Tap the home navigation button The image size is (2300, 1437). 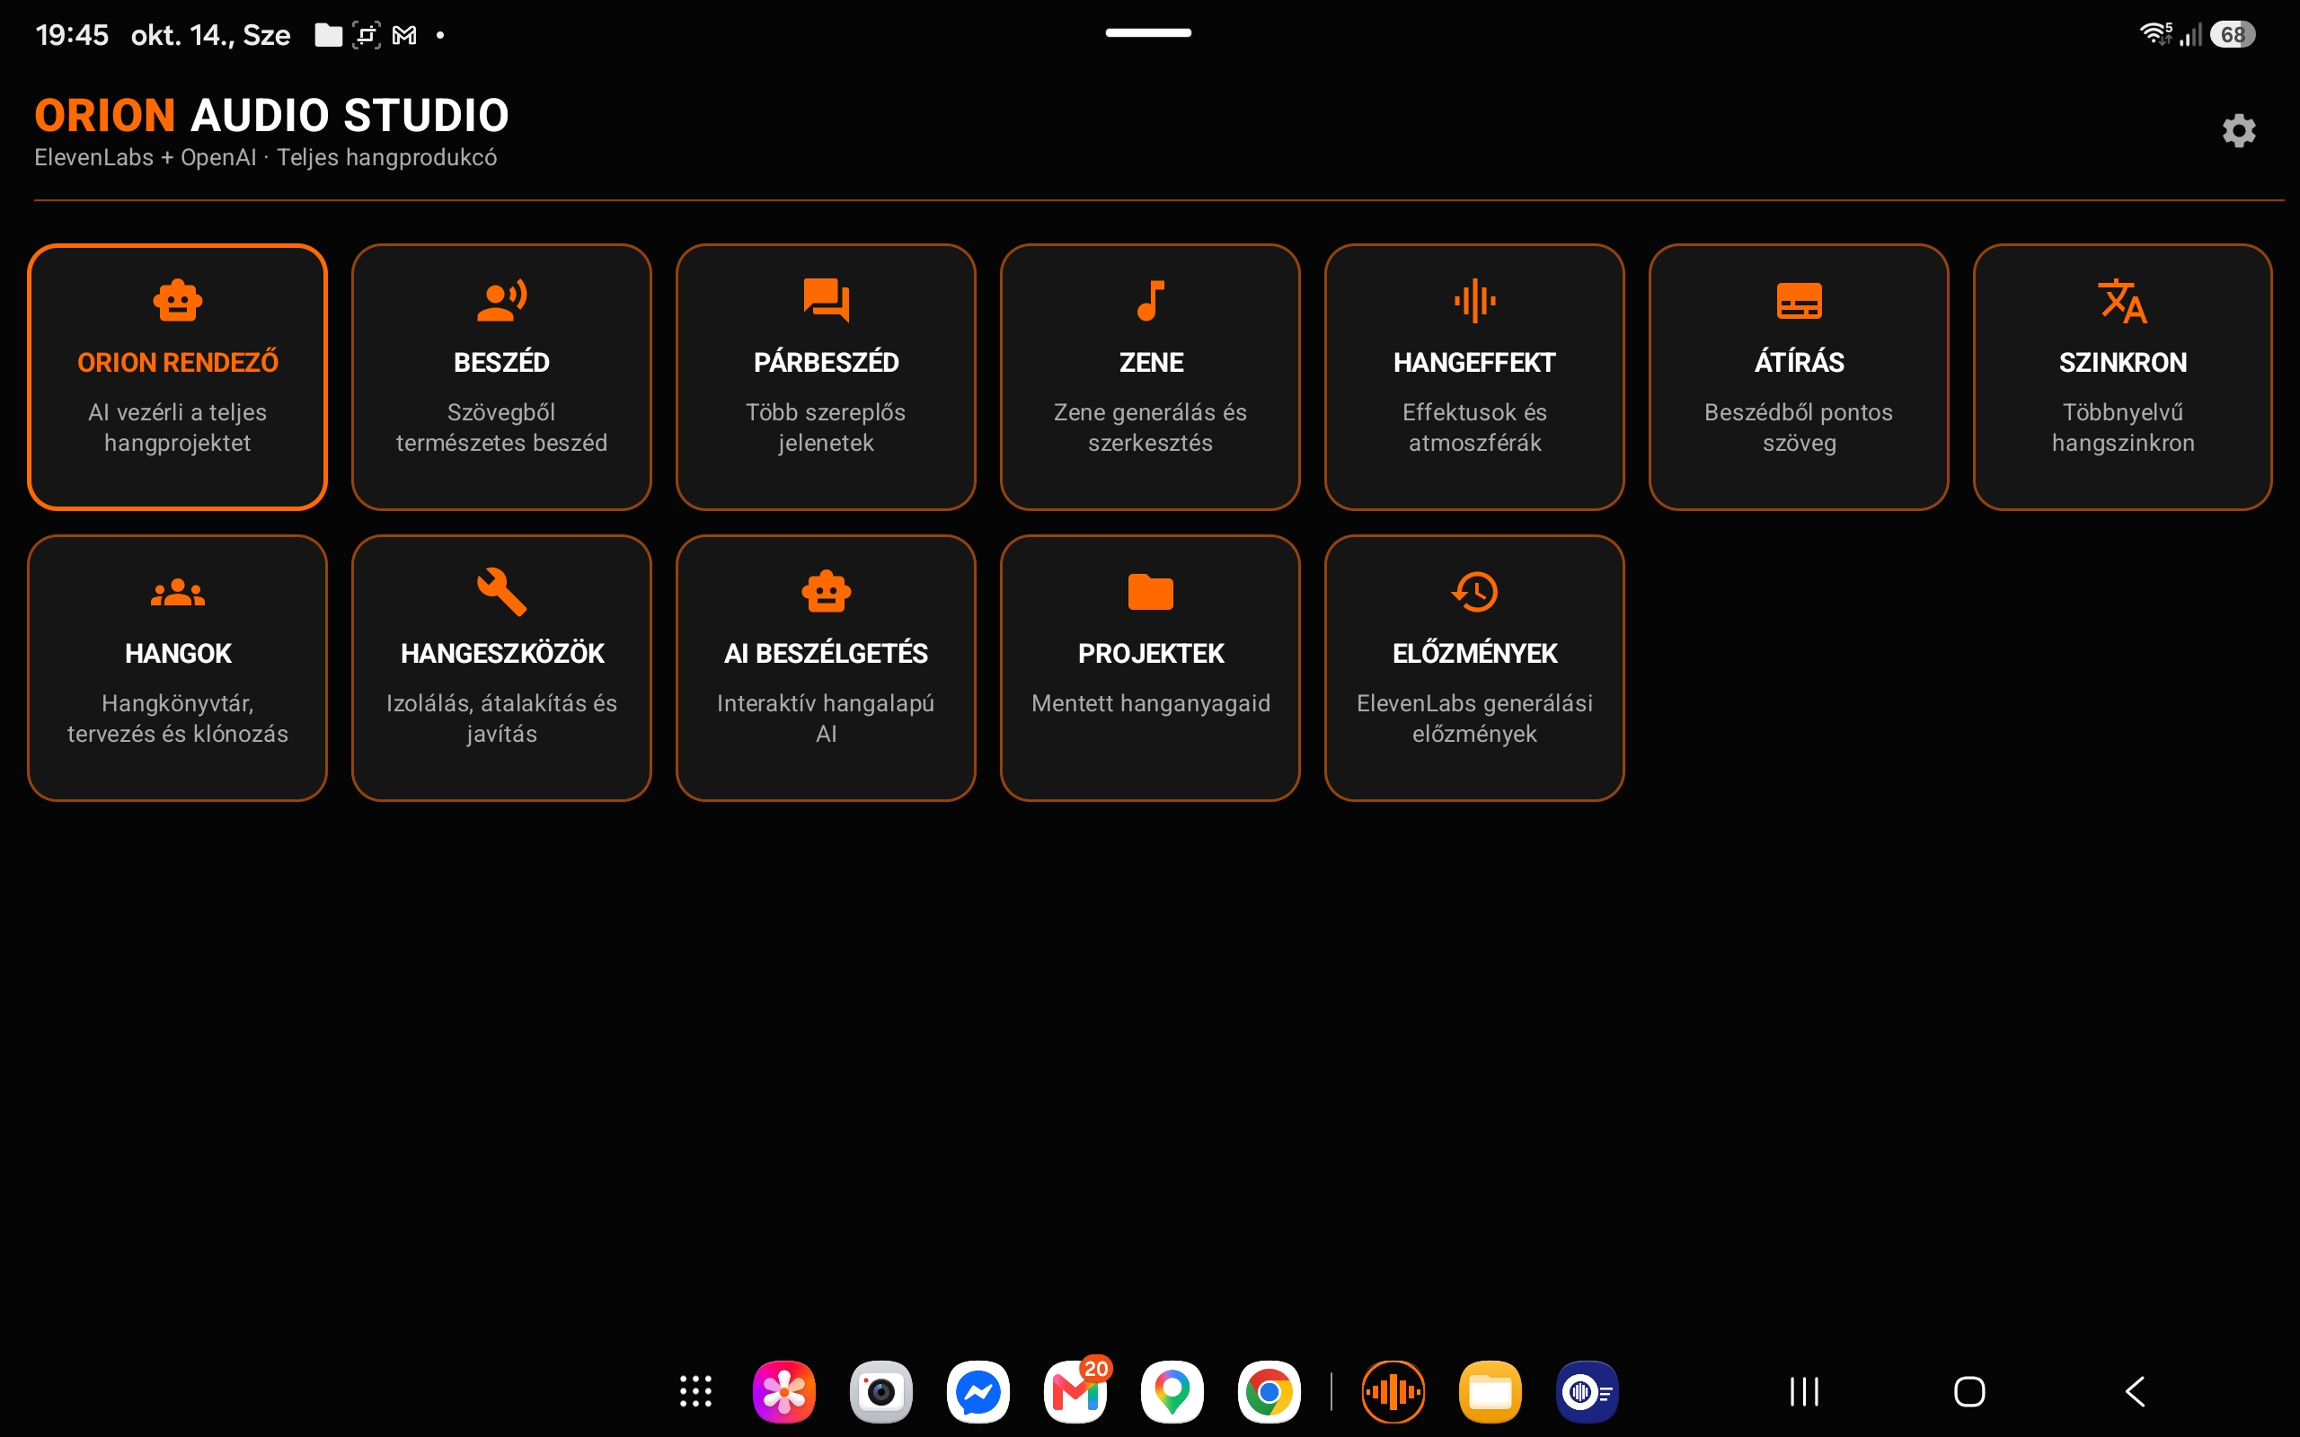tap(1969, 1391)
